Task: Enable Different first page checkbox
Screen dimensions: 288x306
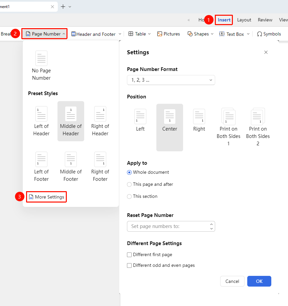Action: pyautogui.click(x=129, y=255)
